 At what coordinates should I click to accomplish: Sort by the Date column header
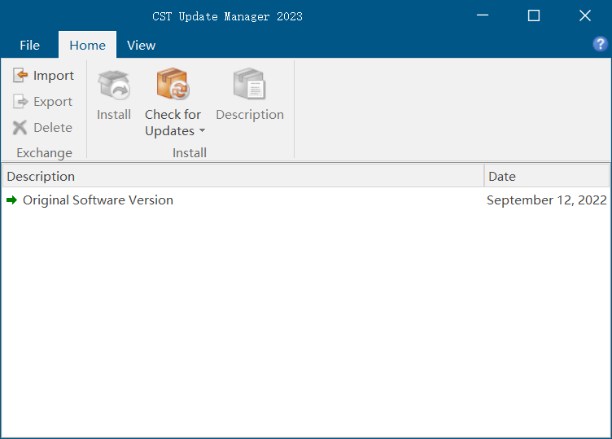coord(547,176)
